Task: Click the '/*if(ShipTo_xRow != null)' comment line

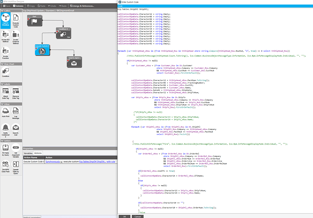Action: pyautogui.click(x=148, y=112)
